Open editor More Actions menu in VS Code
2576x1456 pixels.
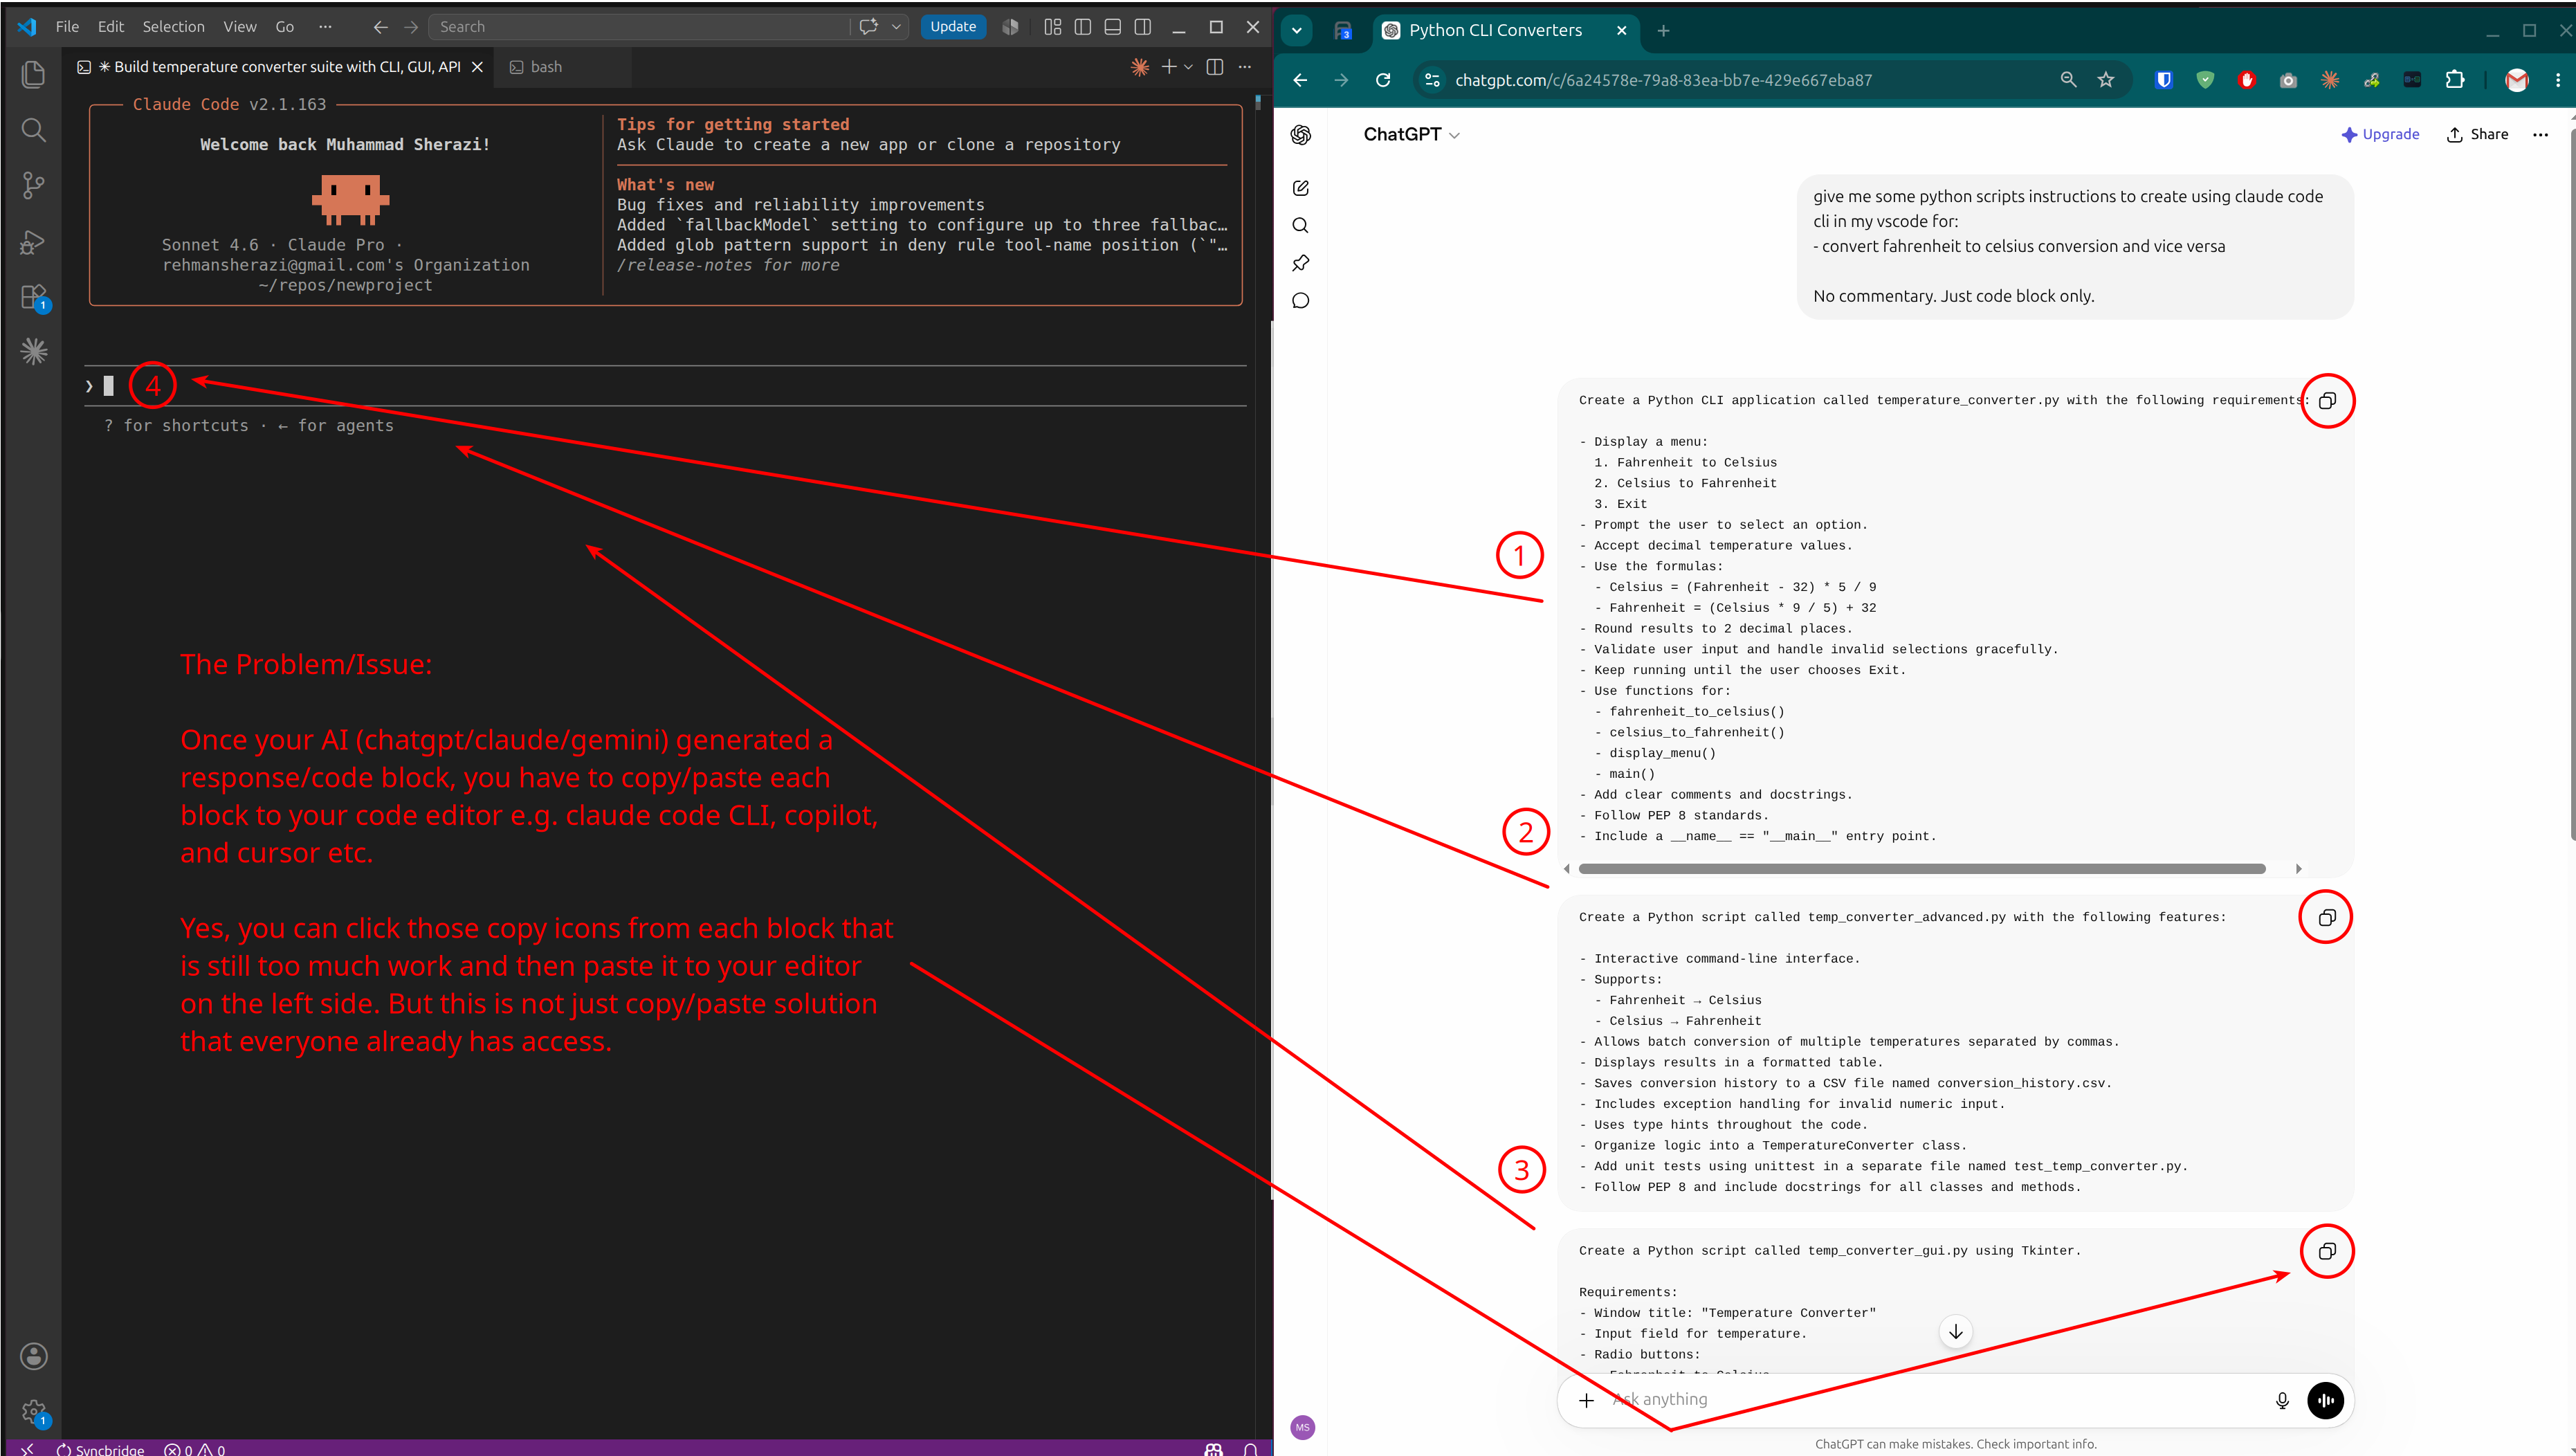point(1245,67)
